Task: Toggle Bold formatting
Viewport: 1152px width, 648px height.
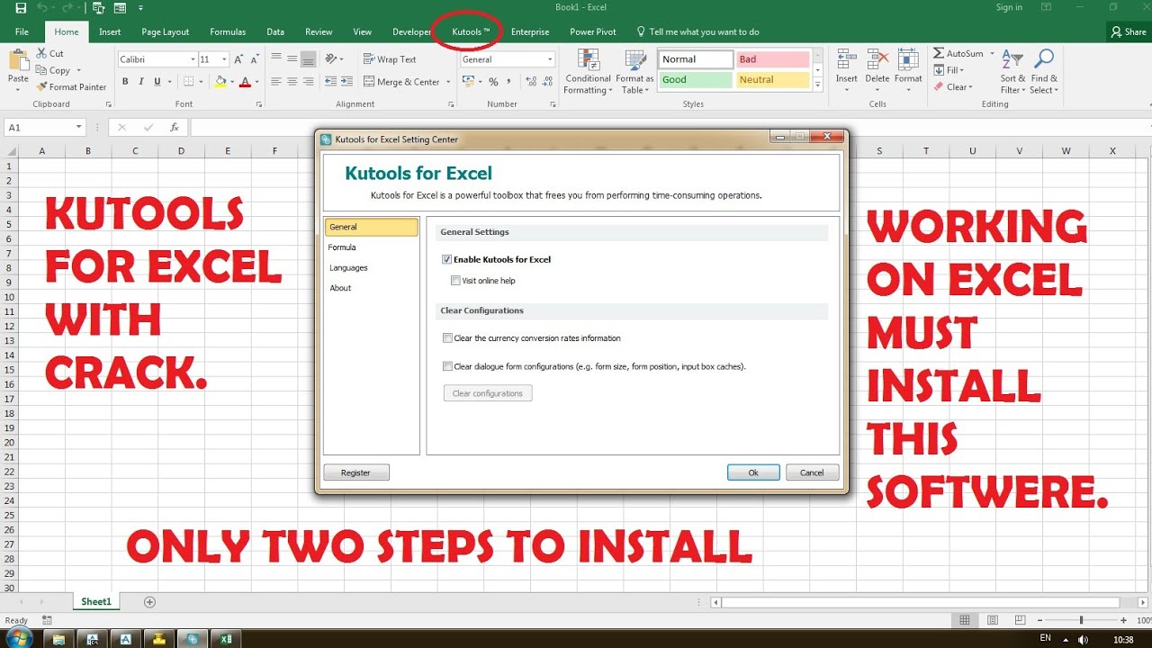Action: [x=125, y=82]
